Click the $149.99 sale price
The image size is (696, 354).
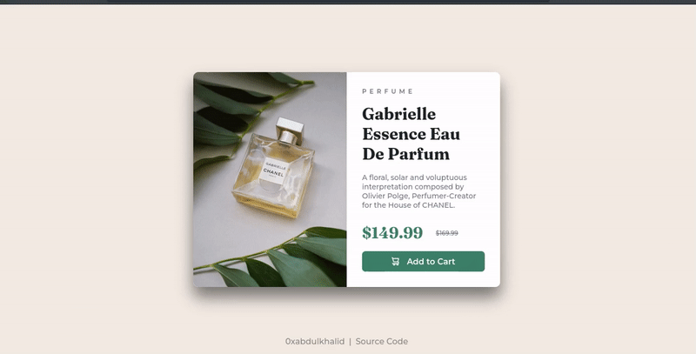[x=392, y=232]
